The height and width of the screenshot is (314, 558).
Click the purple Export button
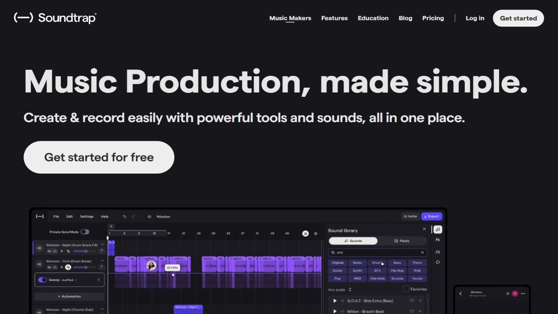pyautogui.click(x=432, y=216)
